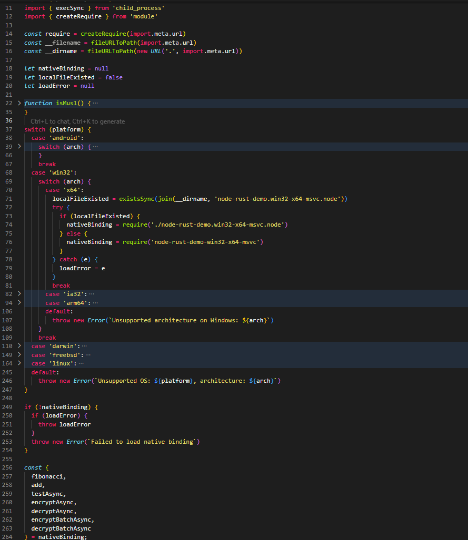Screen dimensions: 468x540
Task: Click line number 11 in the gutter
Action: [8, 8]
